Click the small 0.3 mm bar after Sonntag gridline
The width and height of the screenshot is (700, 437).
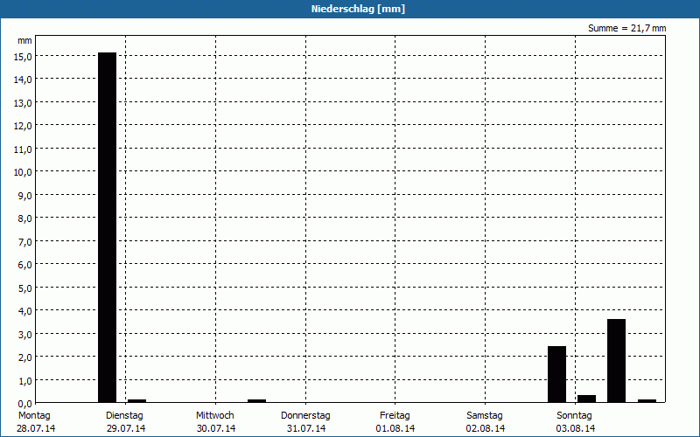click(586, 399)
